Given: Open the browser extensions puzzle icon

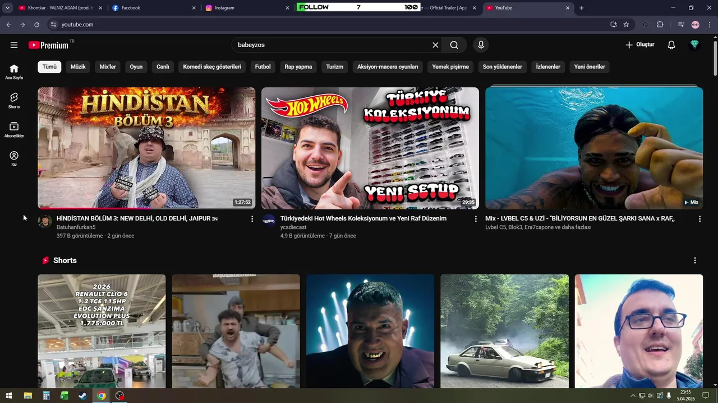Looking at the screenshot, I should 660,25.
